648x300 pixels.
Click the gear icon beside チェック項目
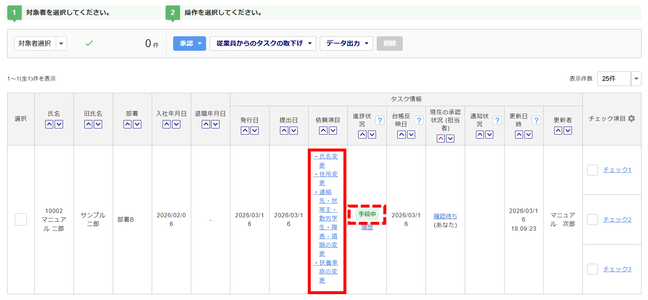click(631, 119)
